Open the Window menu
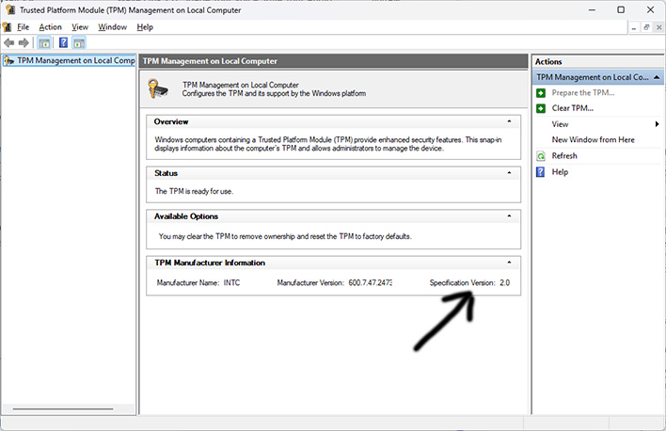 (113, 27)
